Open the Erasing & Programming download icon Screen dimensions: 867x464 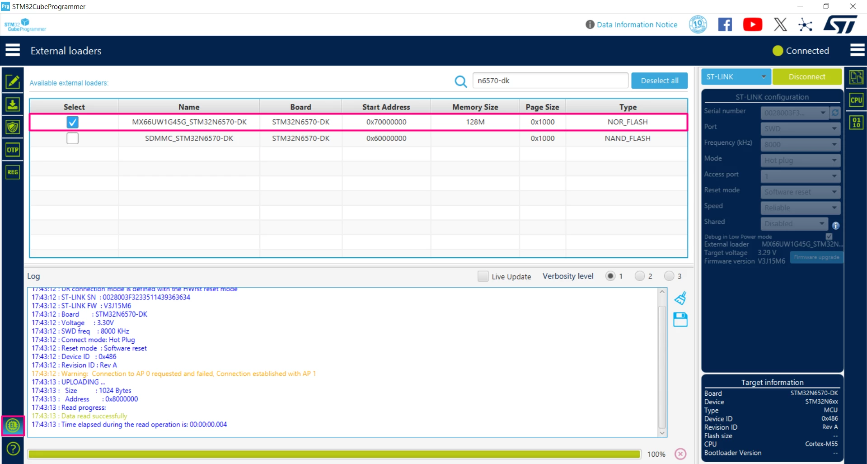coord(13,104)
